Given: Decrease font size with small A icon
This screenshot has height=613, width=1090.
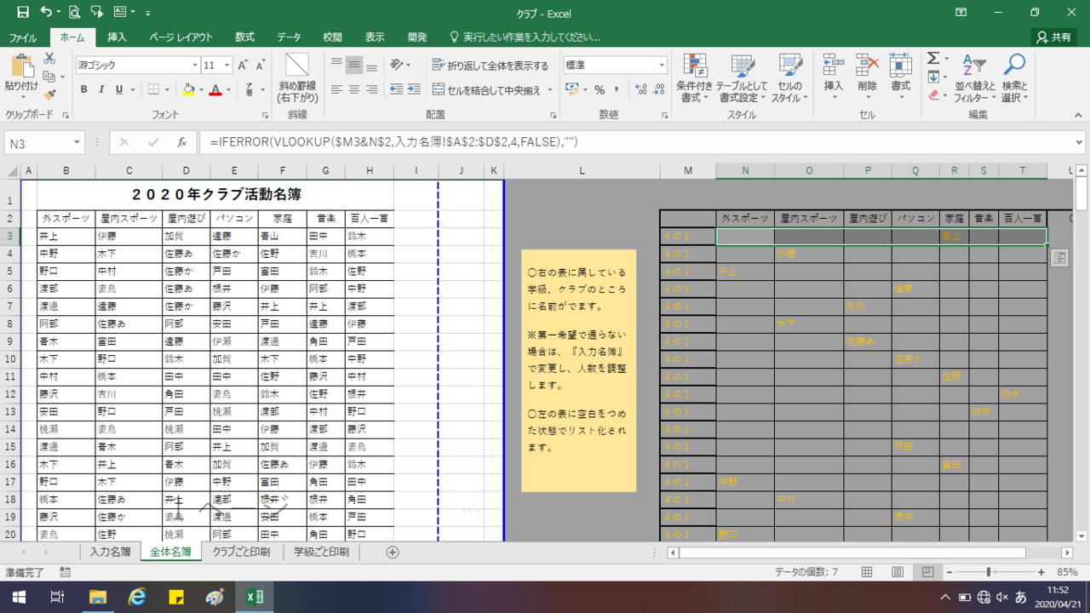Looking at the screenshot, I should click(x=261, y=65).
